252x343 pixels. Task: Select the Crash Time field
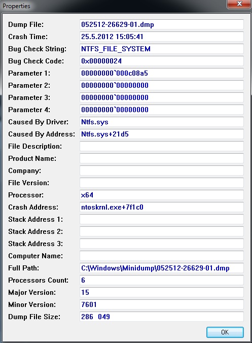[x=162, y=37]
